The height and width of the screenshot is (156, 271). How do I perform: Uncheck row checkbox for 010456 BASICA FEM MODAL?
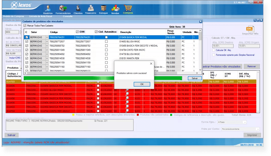27,37
